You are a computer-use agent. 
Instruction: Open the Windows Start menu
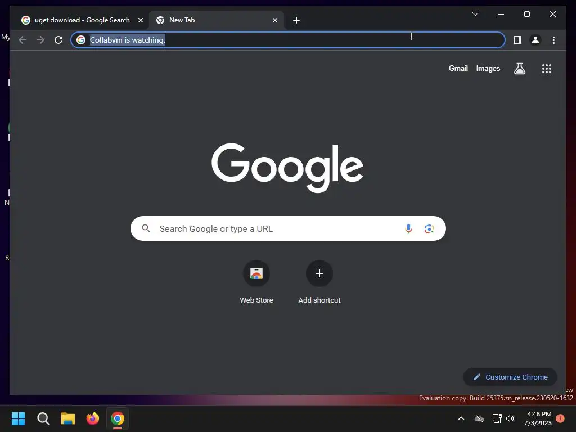tap(18, 418)
